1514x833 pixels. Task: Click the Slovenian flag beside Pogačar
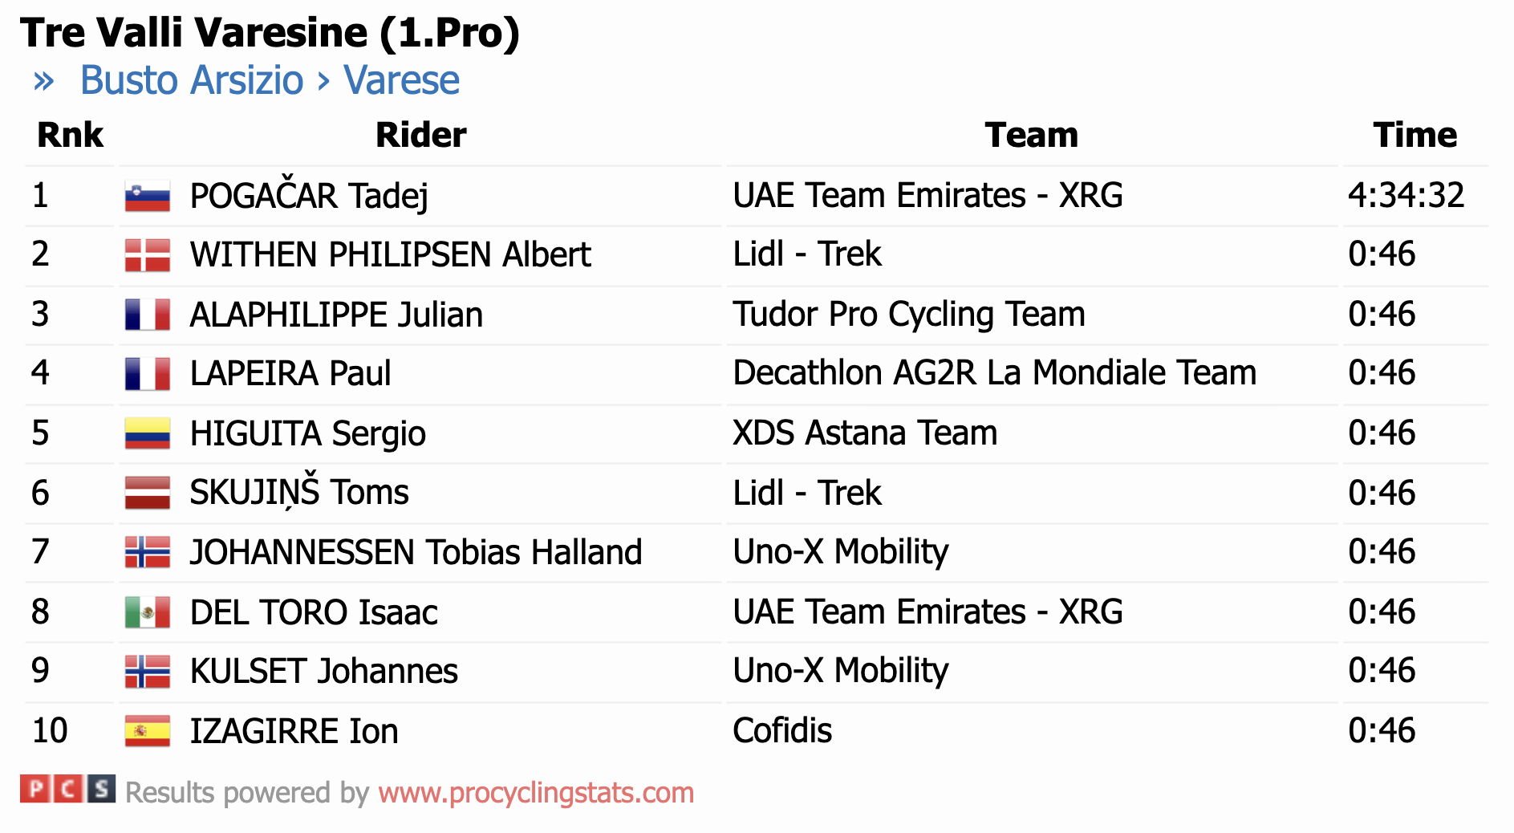[148, 196]
